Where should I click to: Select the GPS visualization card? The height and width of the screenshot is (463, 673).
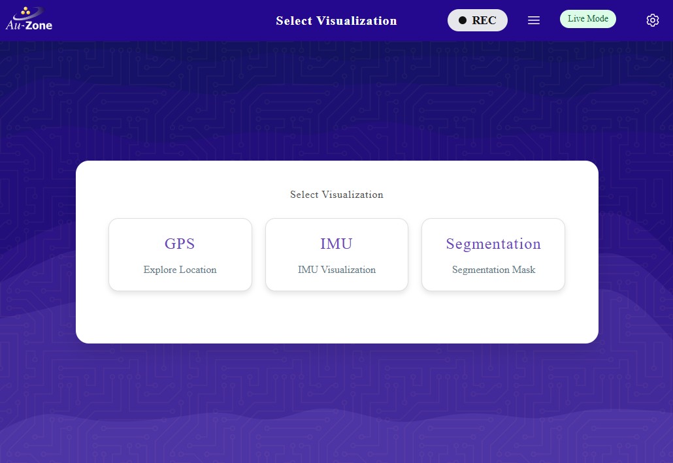[x=180, y=254]
